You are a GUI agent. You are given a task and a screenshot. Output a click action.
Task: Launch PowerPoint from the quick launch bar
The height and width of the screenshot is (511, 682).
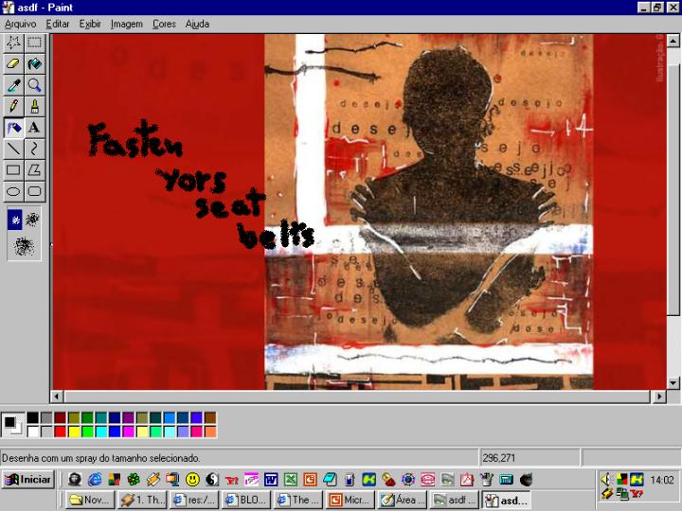[310, 480]
